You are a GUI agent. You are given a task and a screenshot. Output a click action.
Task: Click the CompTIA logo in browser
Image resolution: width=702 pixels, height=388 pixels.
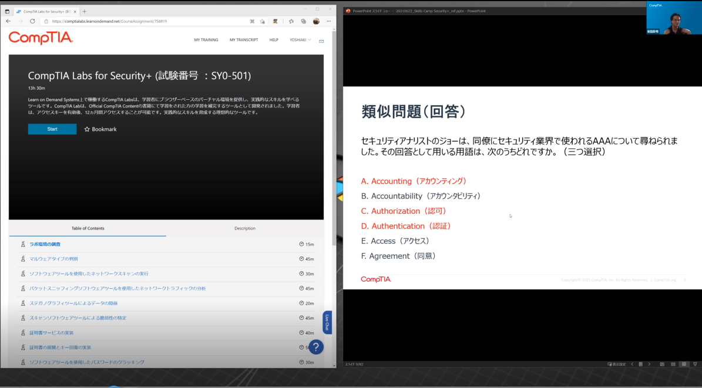tap(41, 38)
